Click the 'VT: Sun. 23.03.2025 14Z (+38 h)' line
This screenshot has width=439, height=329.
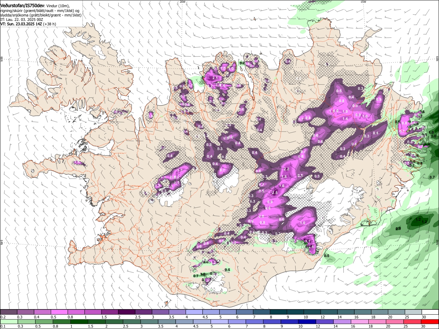pos(28,24)
